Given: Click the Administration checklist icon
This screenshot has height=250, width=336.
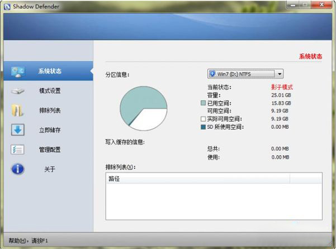Looking at the screenshot, I should pos(17,150).
